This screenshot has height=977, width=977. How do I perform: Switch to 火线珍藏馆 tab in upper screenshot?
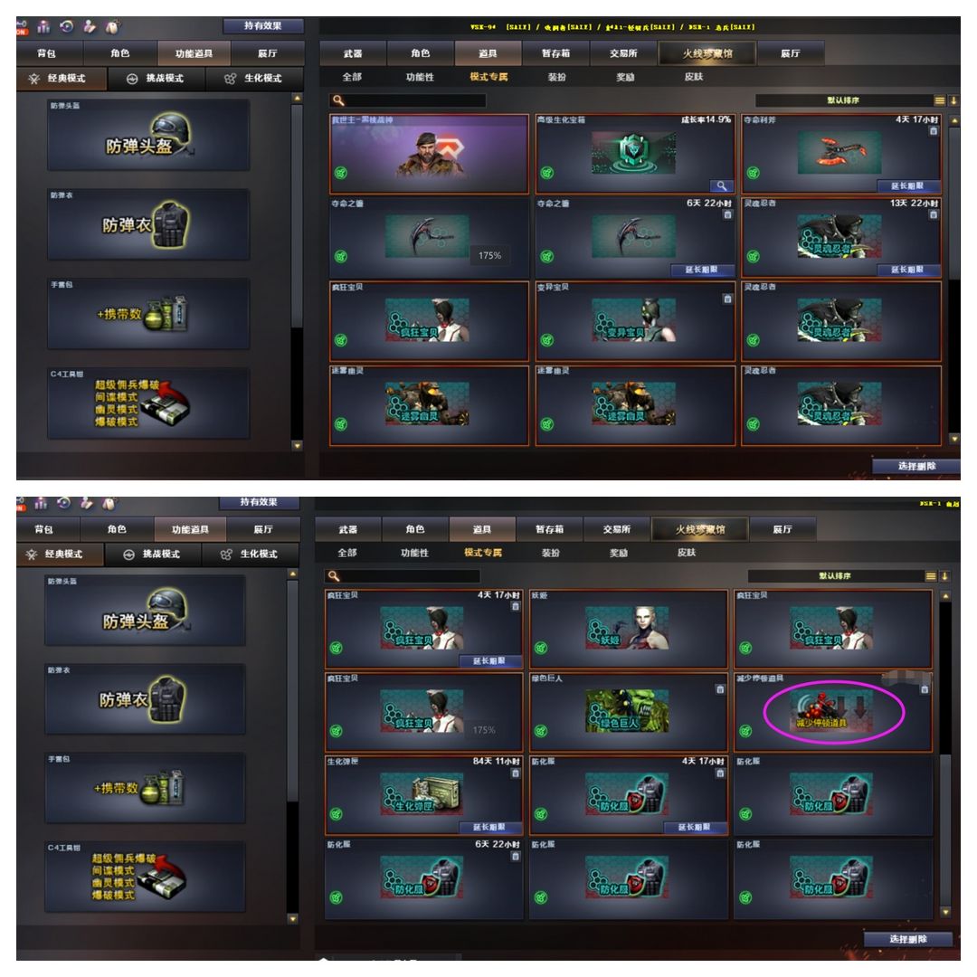click(x=707, y=53)
